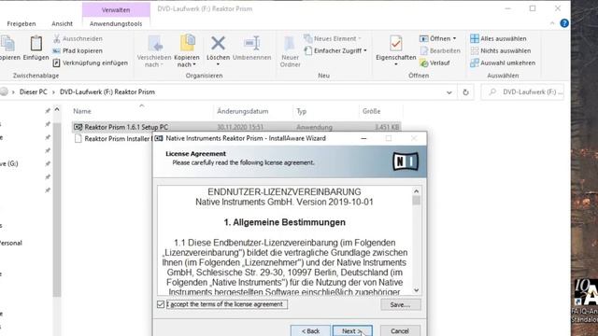Click Verschieben nach icon
598x336 pixels.
(x=156, y=44)
